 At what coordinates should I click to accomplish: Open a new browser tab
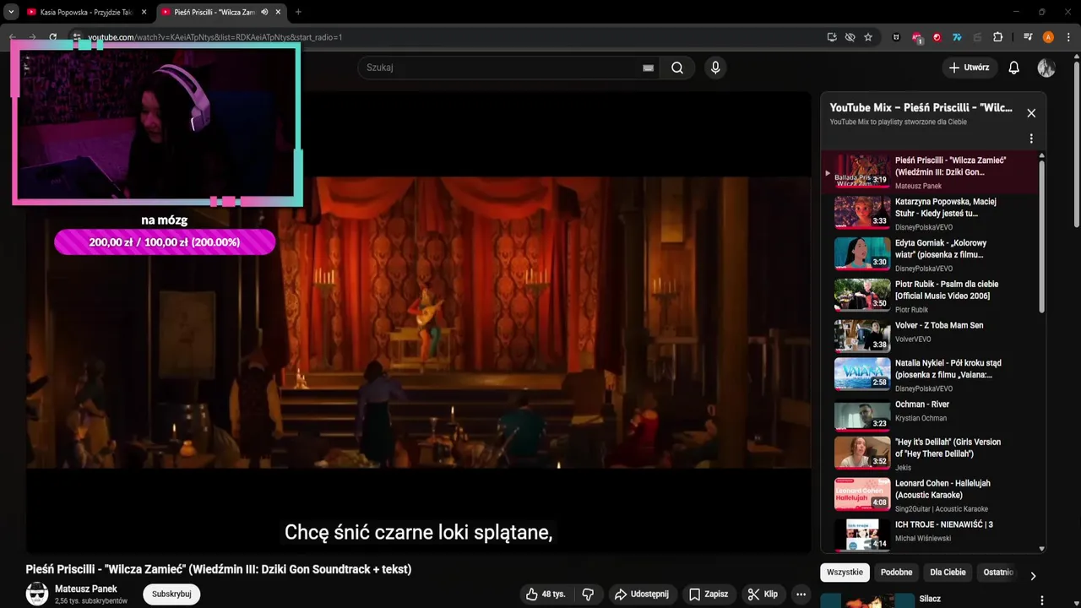(298, 12)
